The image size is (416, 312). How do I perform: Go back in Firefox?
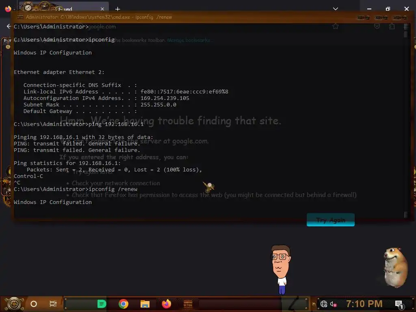pos(9,26)
